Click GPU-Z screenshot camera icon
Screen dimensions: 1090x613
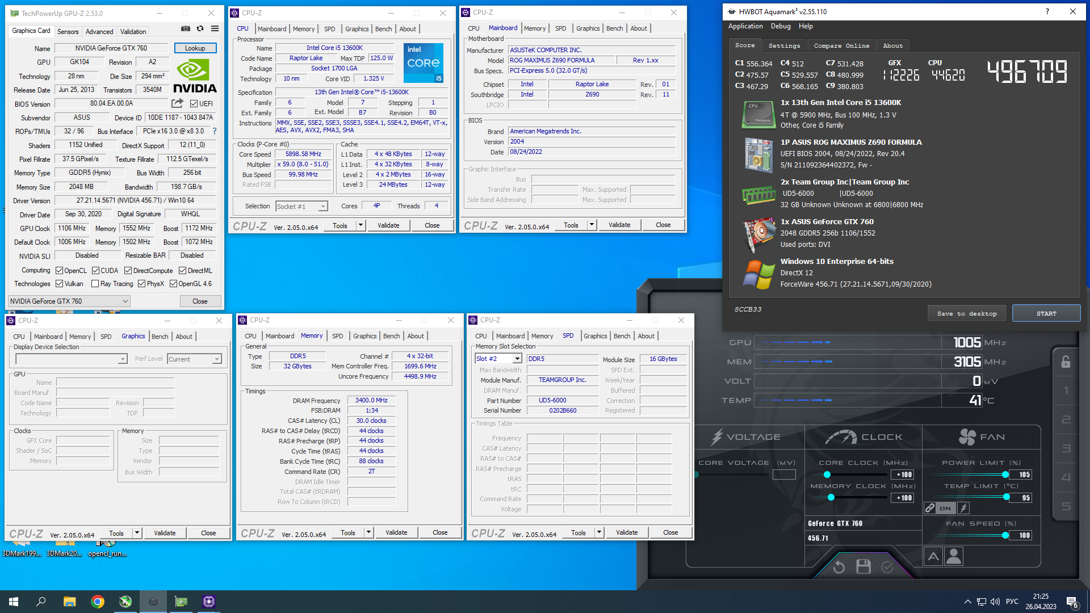[186, 28]
